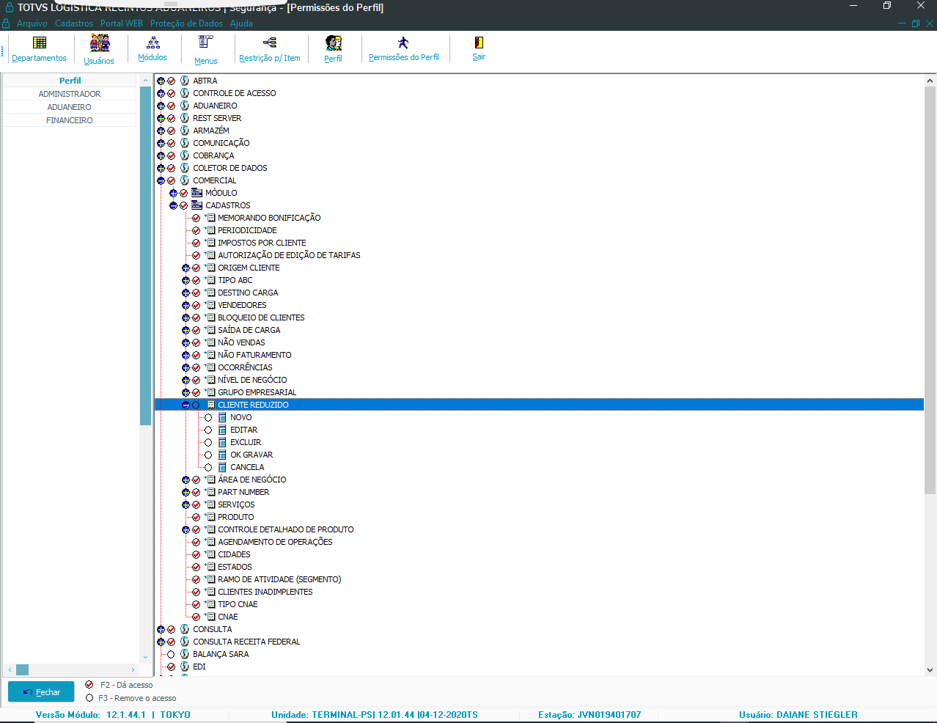Screen dimensions: 937x723
Task: Toggle access mark for CLIENTE REDUZIDO
Action: (x=196, y=405)
